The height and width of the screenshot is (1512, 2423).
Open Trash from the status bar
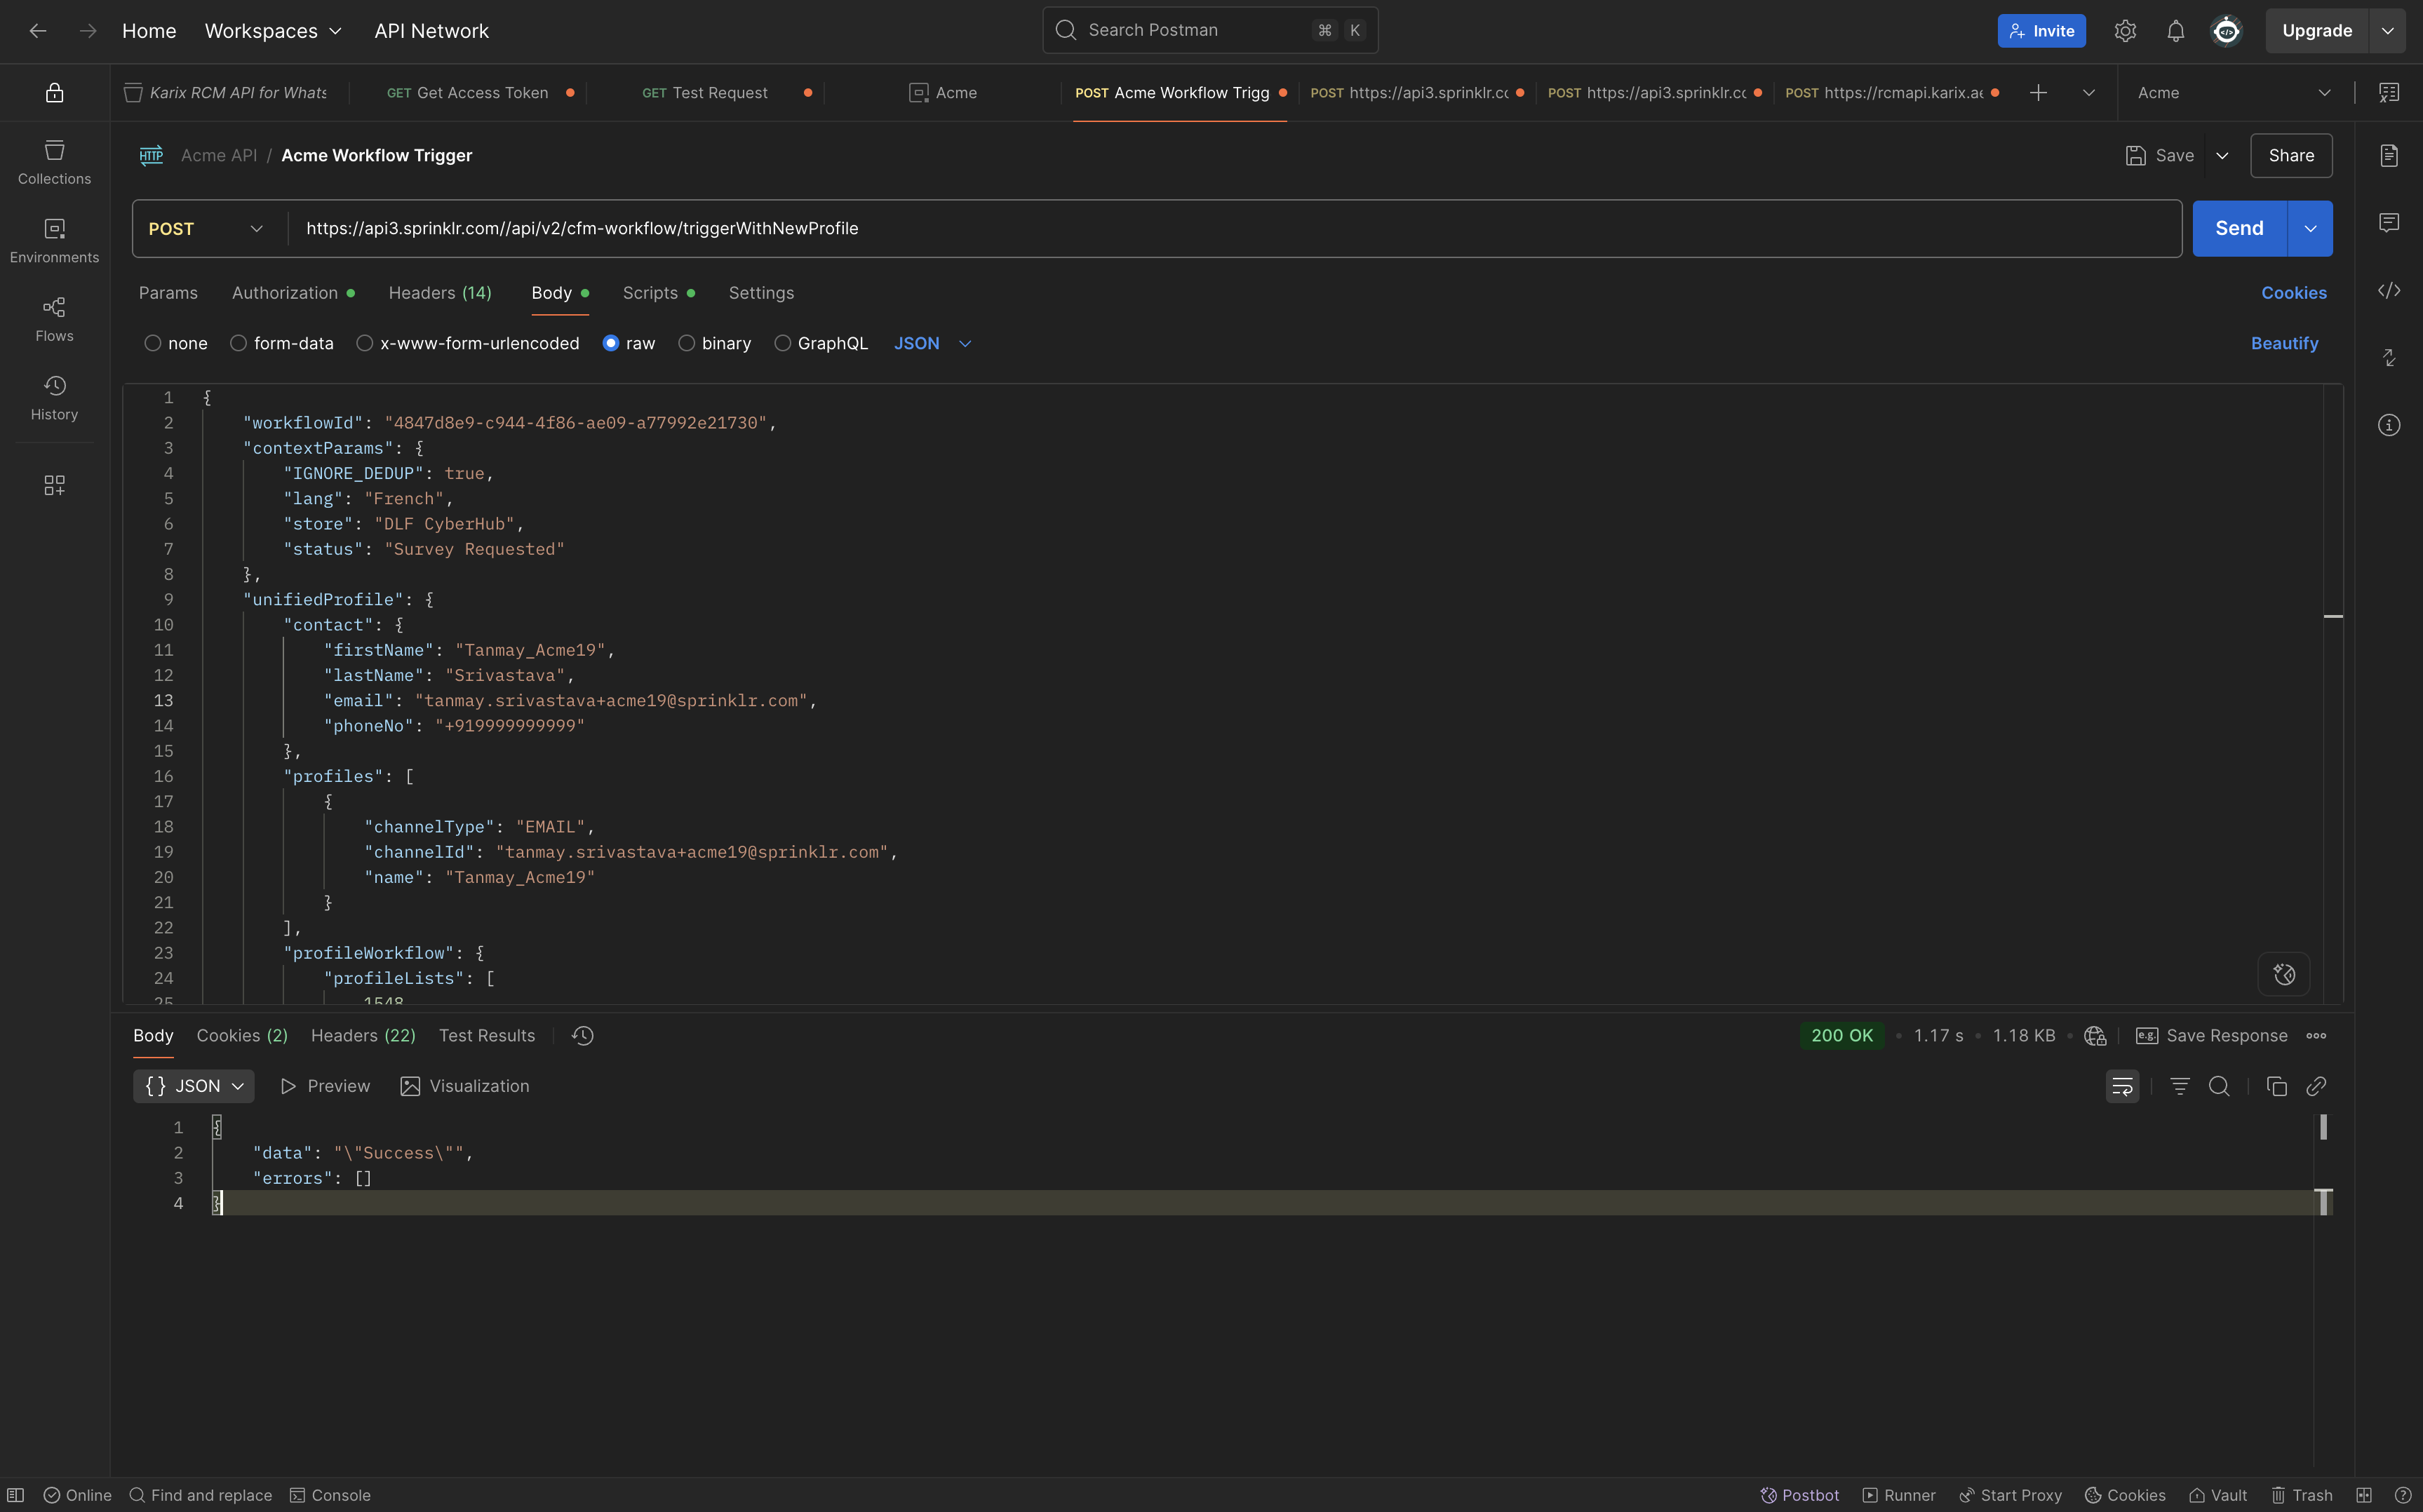(x=2301, y=1495)
